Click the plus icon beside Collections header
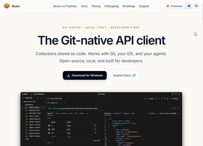This screenshot has width=203, height=146. click(x=41, y=98)
